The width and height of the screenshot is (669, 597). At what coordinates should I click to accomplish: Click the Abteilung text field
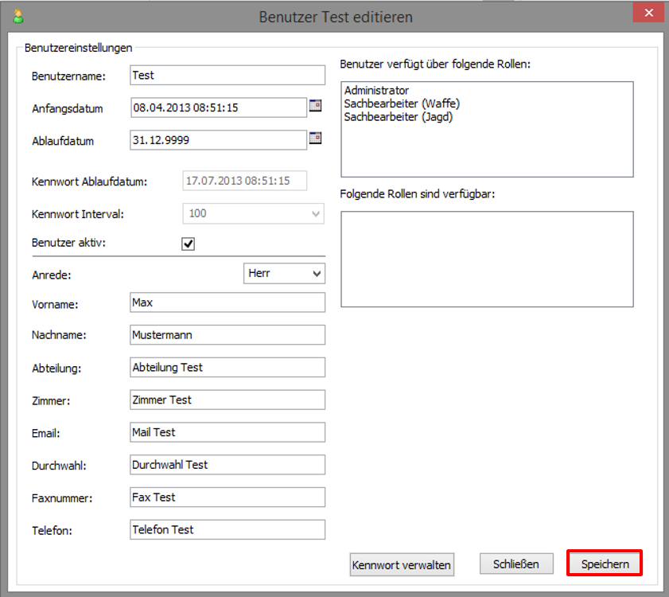pyautogui.click(x=227, y=367)
